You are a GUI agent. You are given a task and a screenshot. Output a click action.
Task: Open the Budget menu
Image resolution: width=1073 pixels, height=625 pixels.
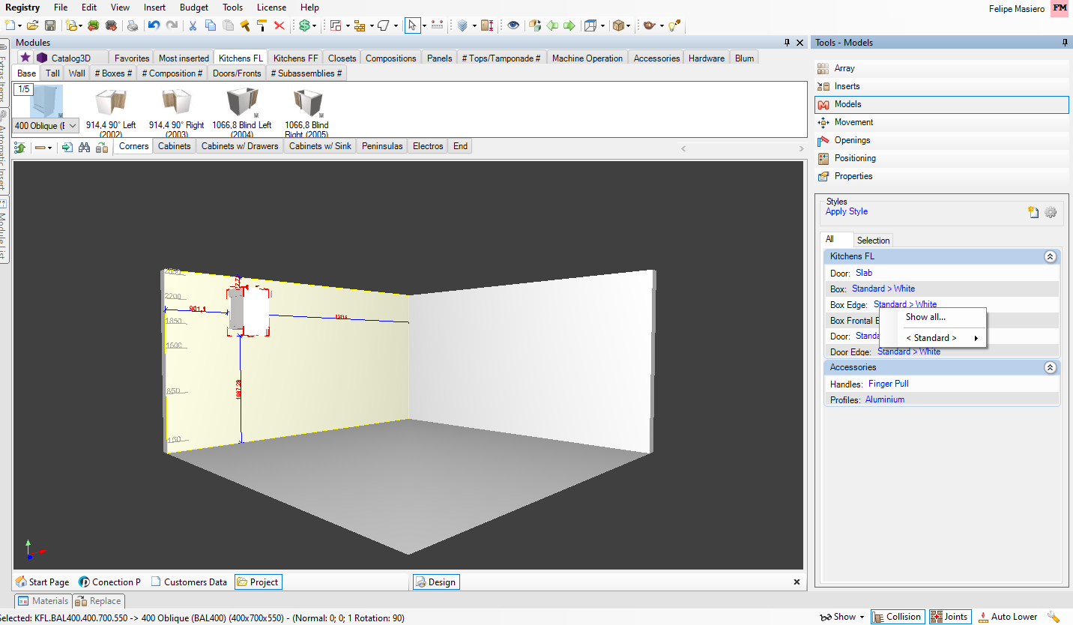point(194,7)
